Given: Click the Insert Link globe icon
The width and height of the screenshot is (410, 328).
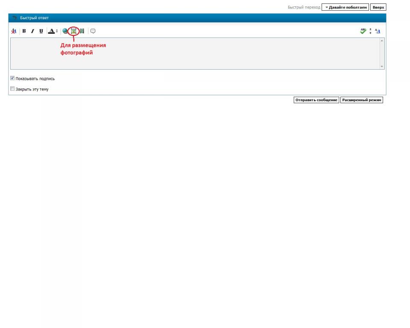Looking at the screenshot, I should pyautogui.click(x=65, y=31).
